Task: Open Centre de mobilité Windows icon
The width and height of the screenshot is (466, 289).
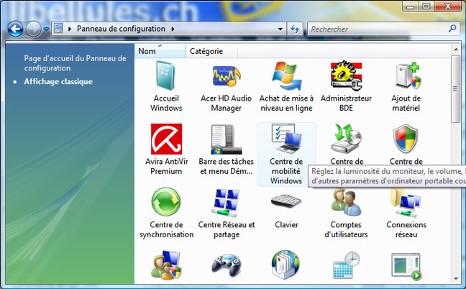Action: [x=286, y=139]
